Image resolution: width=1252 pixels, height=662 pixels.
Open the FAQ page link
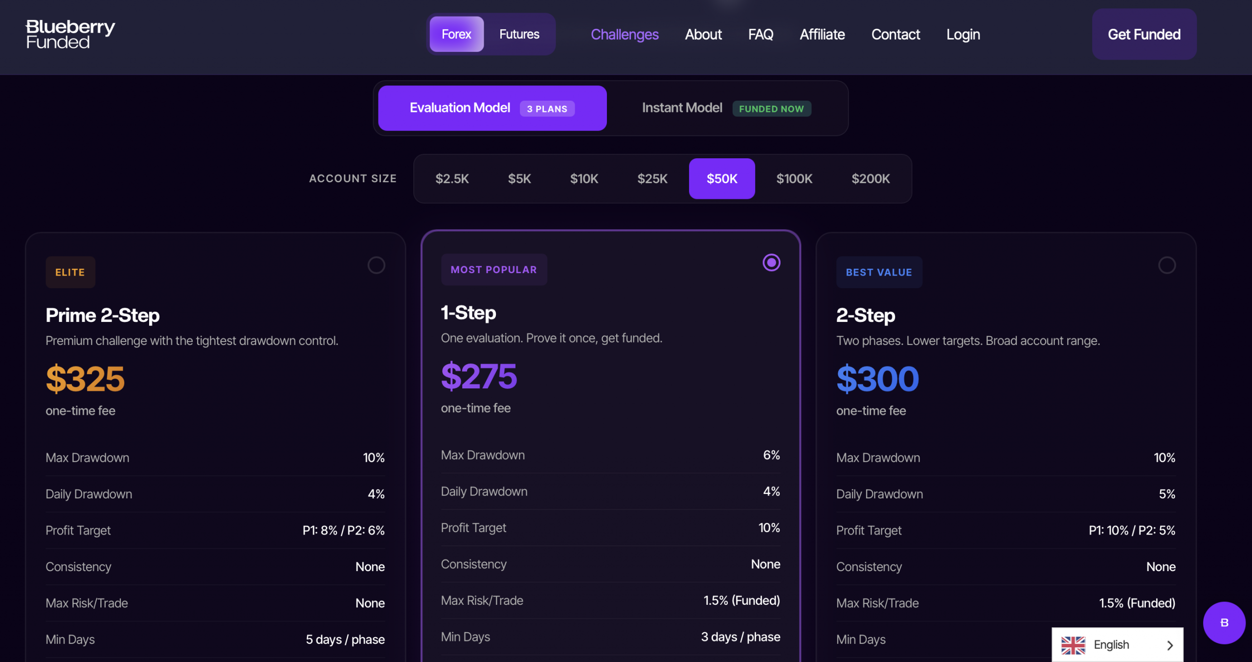[760, 34]
